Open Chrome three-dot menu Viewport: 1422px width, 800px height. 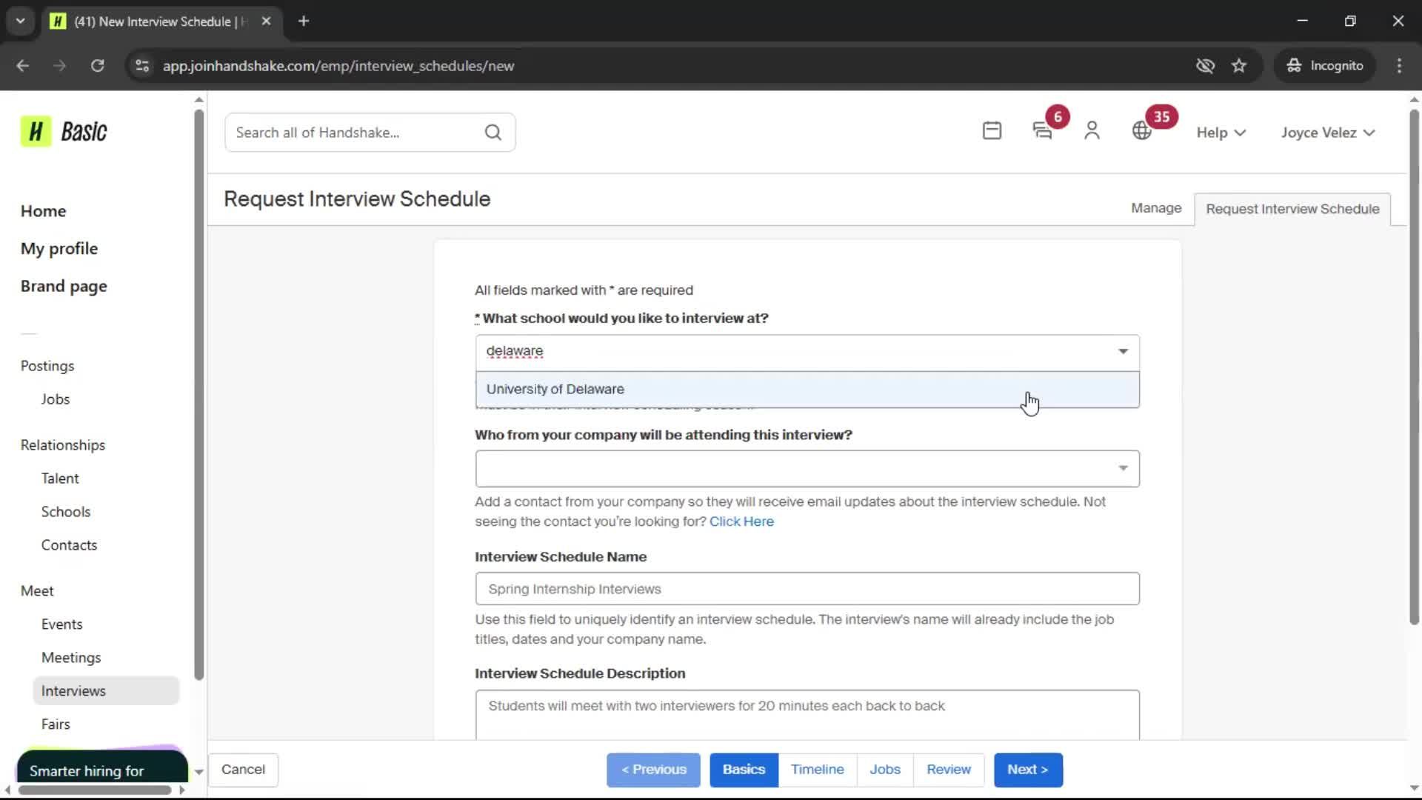[1399, 66]
